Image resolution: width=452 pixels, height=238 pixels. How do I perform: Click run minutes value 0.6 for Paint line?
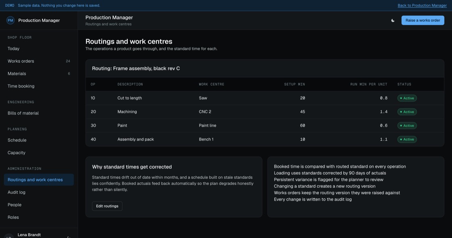384,126
